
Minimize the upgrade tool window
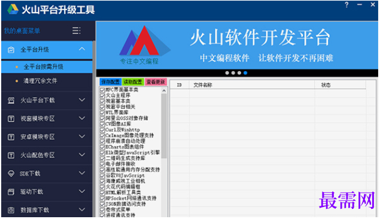pyautogui.click(x=360, y=5)
